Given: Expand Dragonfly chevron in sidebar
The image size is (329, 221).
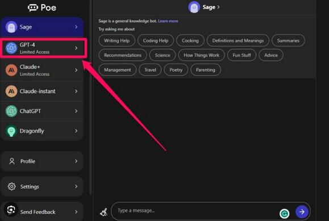Looking at the screenshot, I should 76,131.
